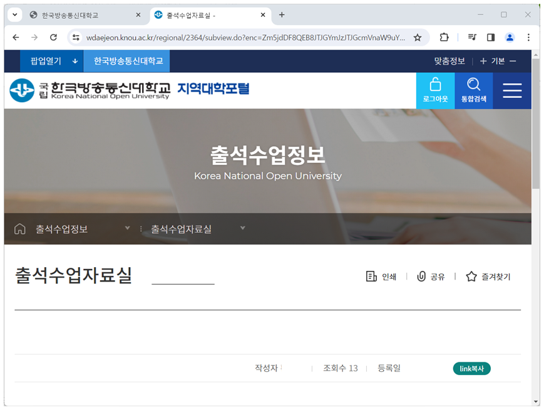544x410 pixels.
Task: Open the browser extensions puzzle icon
Action: coord(444,37)
